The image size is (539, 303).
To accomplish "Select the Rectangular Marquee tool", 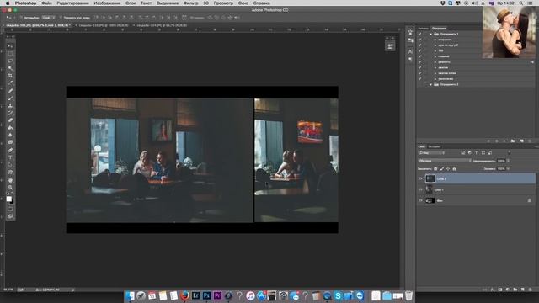I will pos(10,54).
